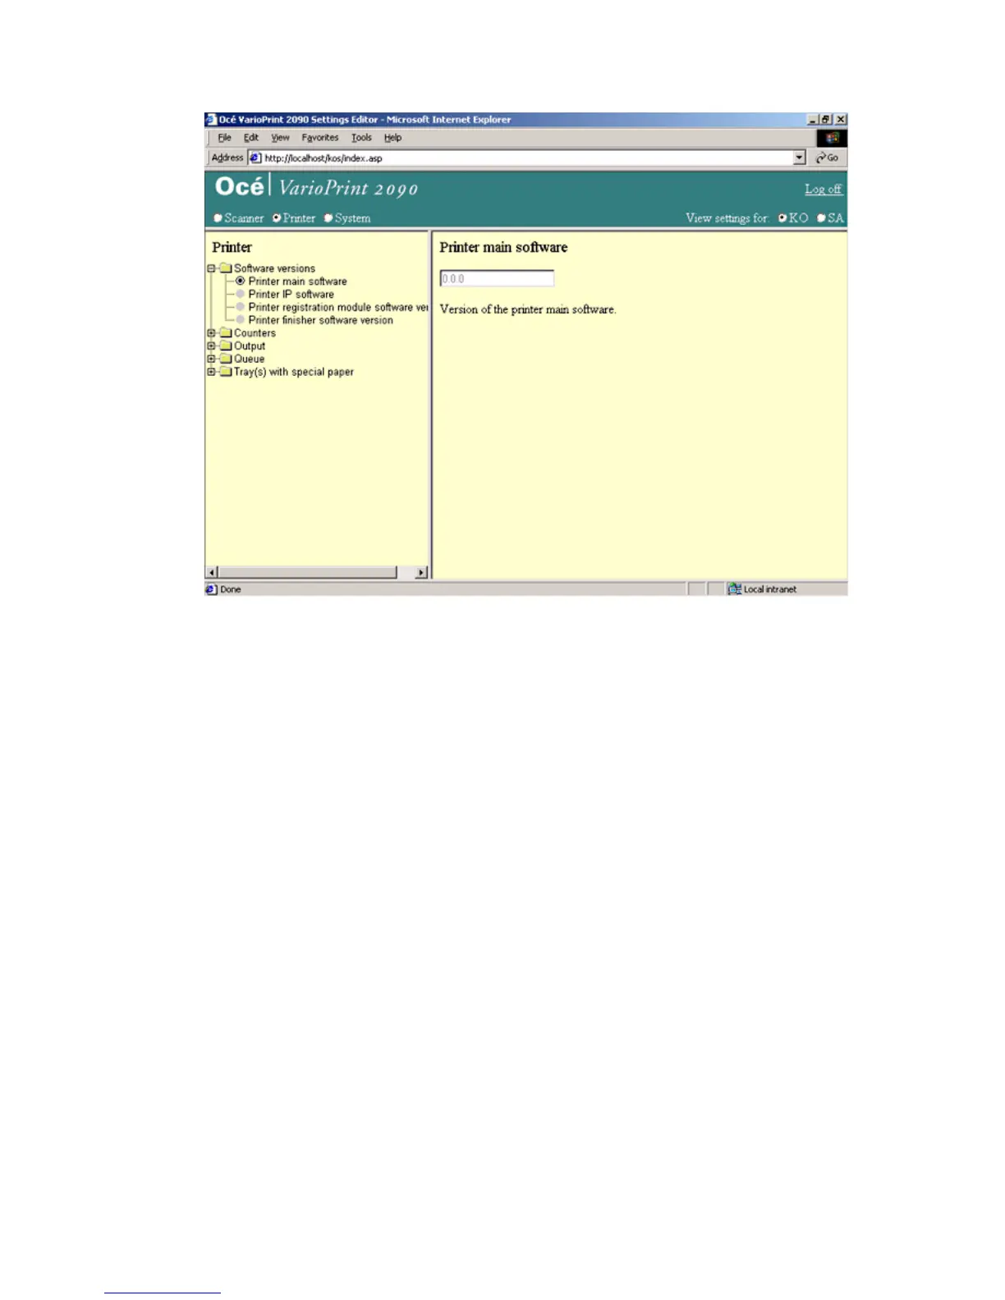Click the Tray(s) with special paper label

[x=294, y=372]
